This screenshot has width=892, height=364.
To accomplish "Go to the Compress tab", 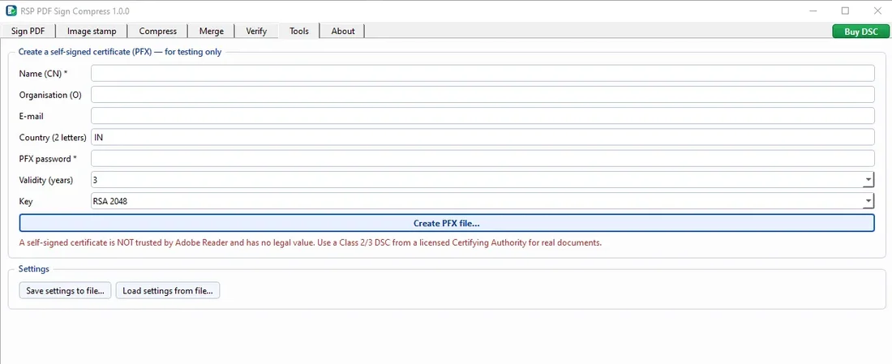I will 158,32.
